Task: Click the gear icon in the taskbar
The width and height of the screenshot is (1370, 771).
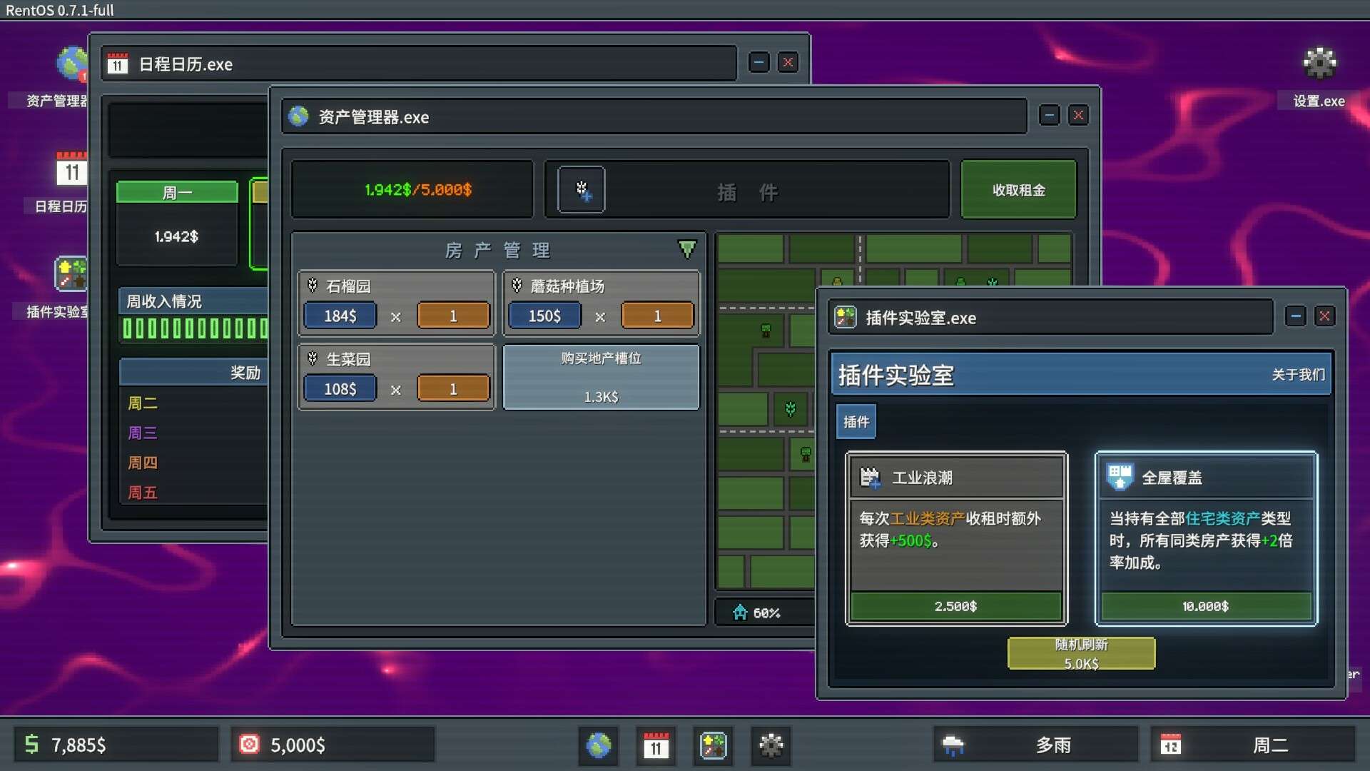Action: 771,745
